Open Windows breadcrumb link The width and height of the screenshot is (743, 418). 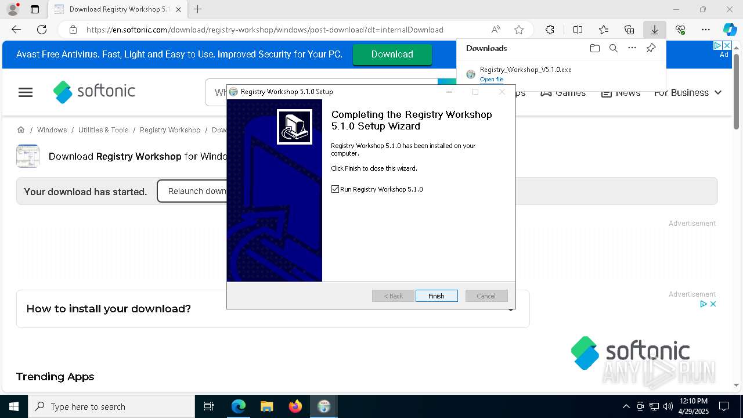[x=52, y=130]
